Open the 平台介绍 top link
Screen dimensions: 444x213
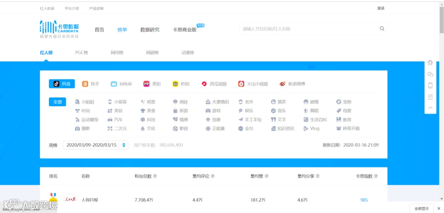[72, 9]
